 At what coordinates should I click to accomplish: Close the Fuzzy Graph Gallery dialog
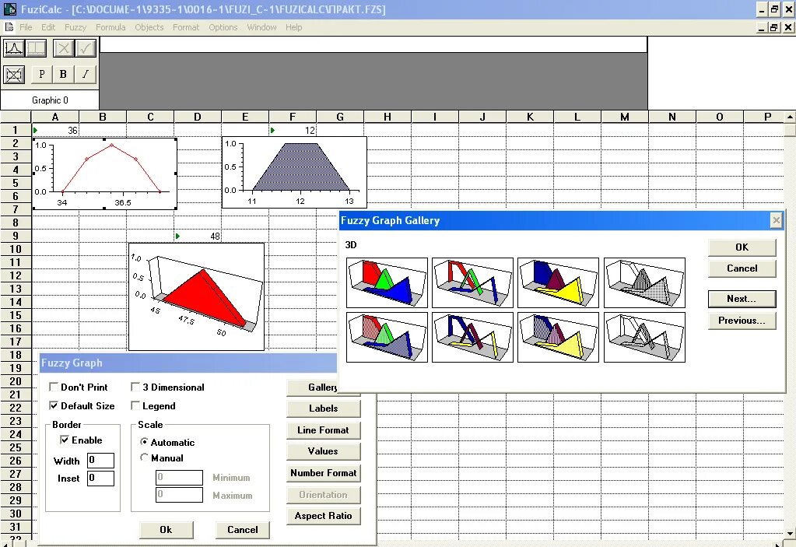[777, 220]
